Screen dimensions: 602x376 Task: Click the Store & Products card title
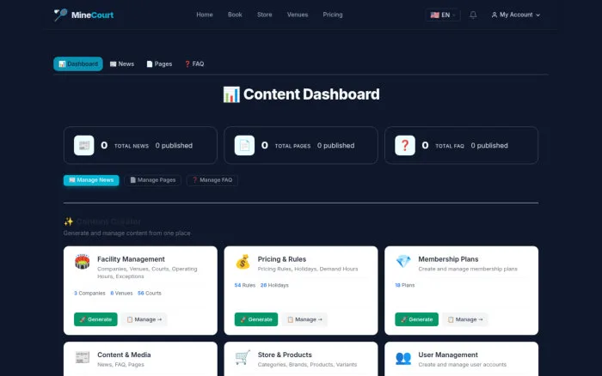pyautogui.click(x=285, y=355)
